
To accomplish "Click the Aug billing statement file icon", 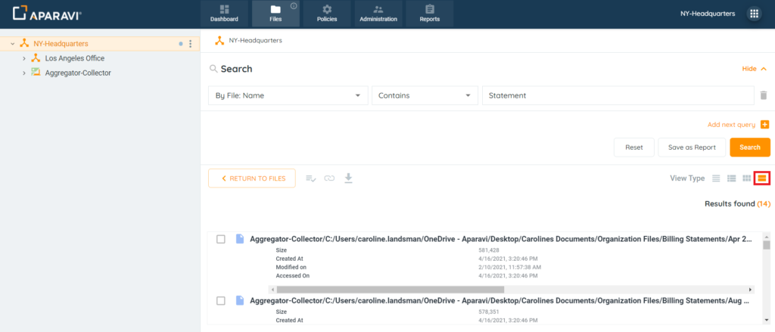I will pyautogui.click(x=240, y=300).
